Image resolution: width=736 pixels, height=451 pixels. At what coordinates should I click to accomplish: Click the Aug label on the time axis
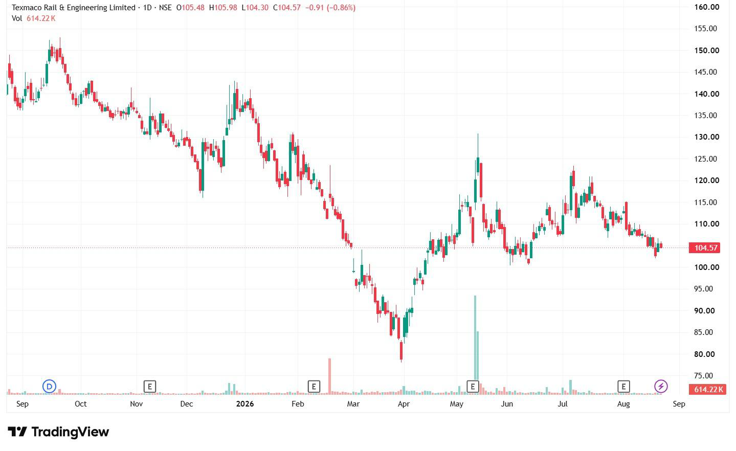pos(623,404)
